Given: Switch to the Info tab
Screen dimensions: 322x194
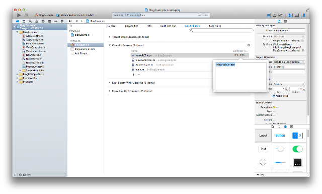Looking at the screenshot, I should coord(149,26).
